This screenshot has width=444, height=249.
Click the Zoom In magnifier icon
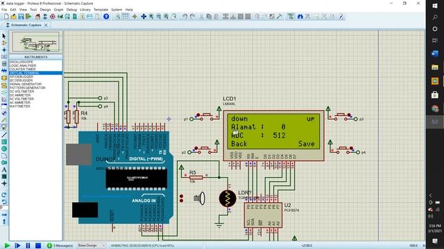pyautogui.click(x=151, y=17)
